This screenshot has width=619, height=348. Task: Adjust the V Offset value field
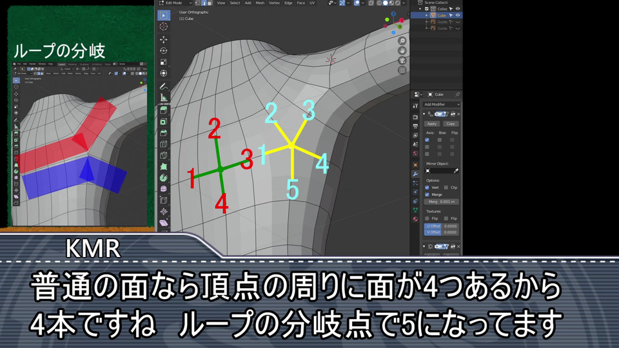pos(441,233)
